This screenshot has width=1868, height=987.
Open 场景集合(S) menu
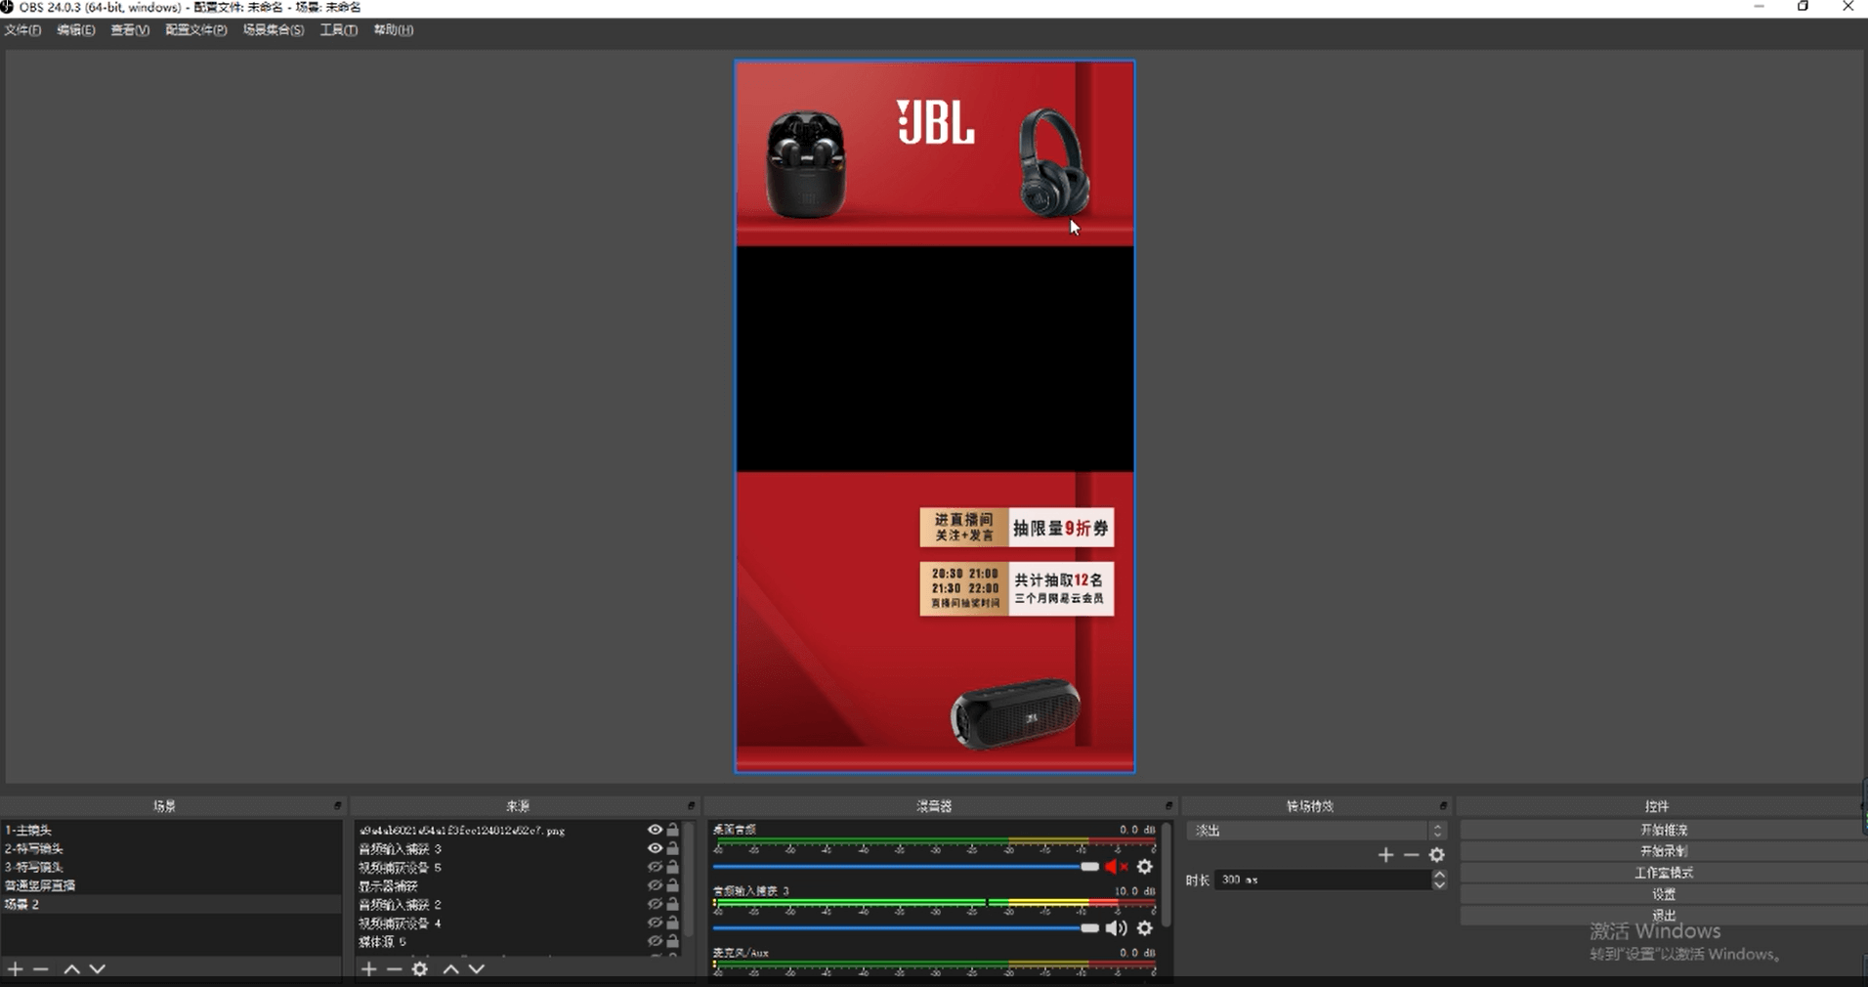[x=274, y=30]
